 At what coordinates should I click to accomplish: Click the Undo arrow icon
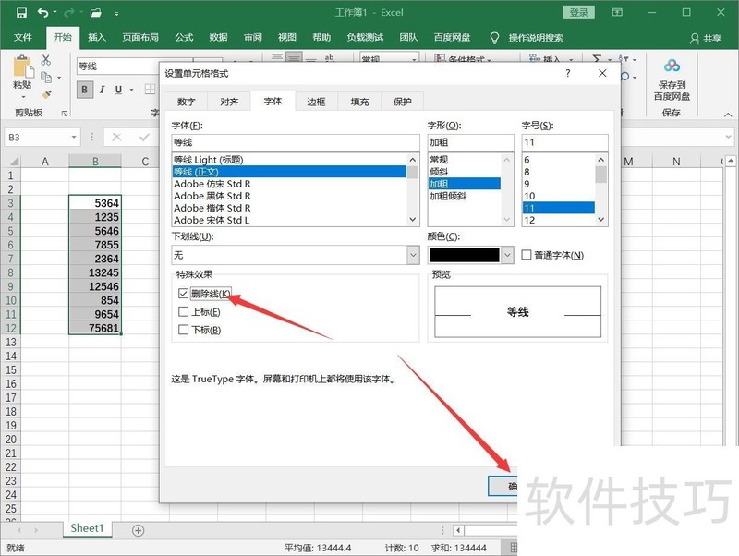[43, 13]
